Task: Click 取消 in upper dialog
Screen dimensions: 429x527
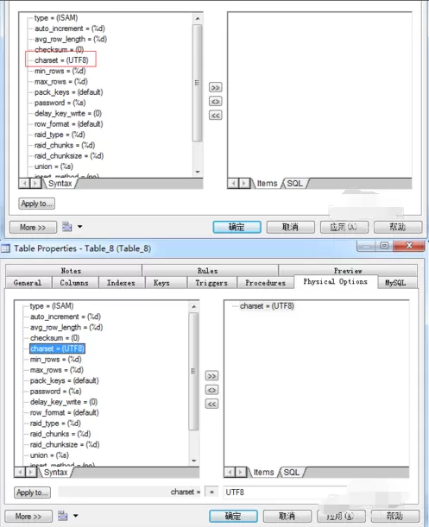Action: click(290, 227)
